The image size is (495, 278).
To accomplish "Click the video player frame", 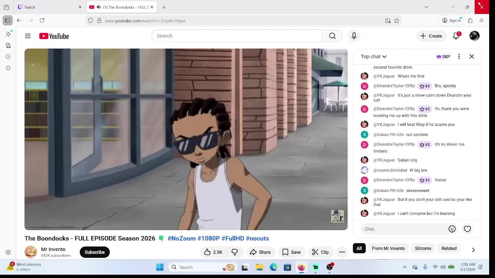I will click(186, 139).
